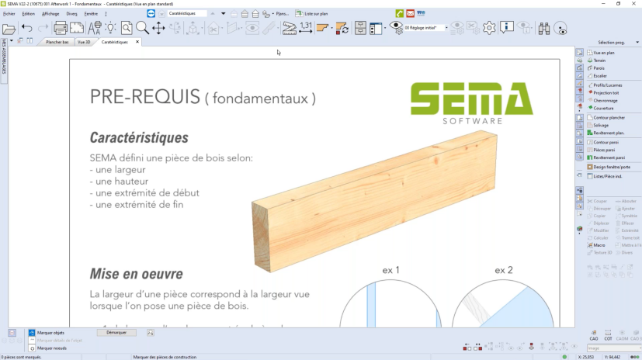Click the Démarquer button

116,332
